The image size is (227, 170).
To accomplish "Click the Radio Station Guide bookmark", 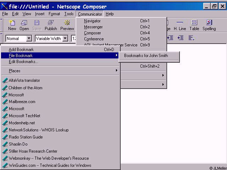I will point(26,137).
